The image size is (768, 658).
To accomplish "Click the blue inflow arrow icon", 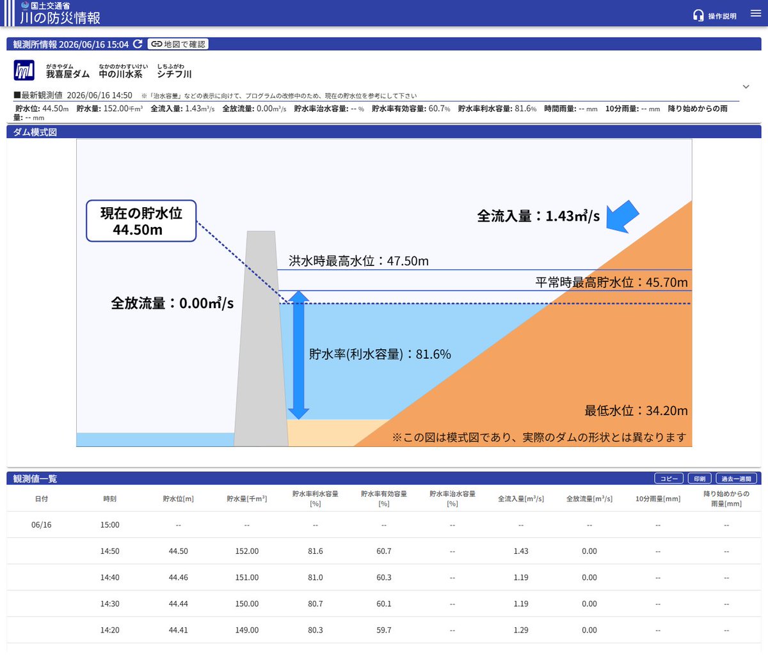I will (622, 216).
